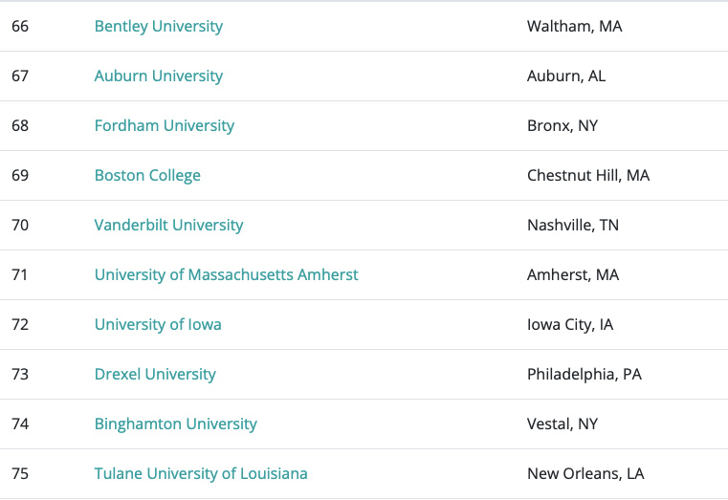The height and width of the screenshot is (500, 728).
Task: Click Philadelphia, PA location cell
Action: coord(584,375)
